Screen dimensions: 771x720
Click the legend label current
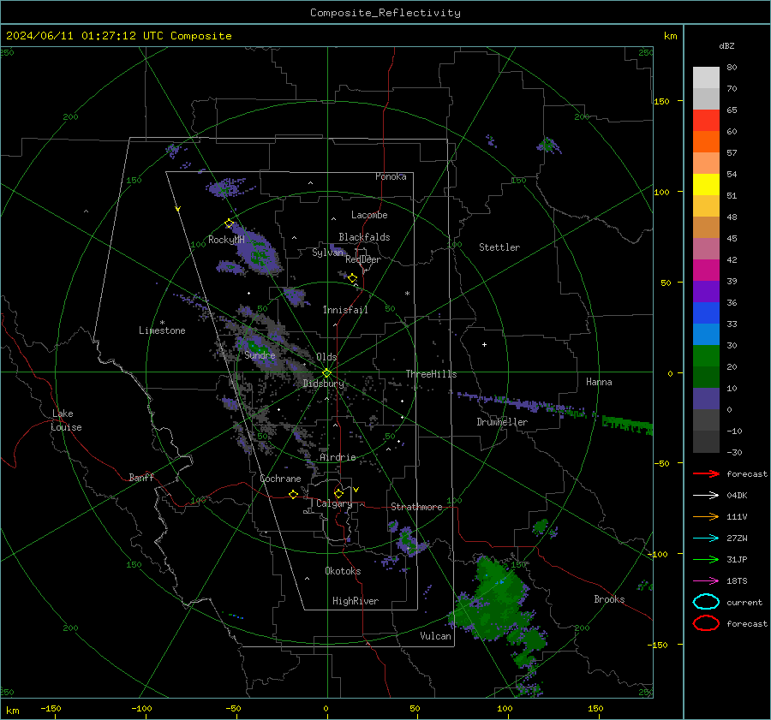tap(744, 603)
